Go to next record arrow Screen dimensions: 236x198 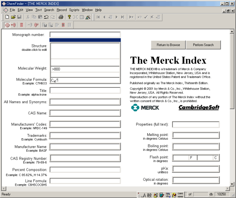tap(117, 17)
